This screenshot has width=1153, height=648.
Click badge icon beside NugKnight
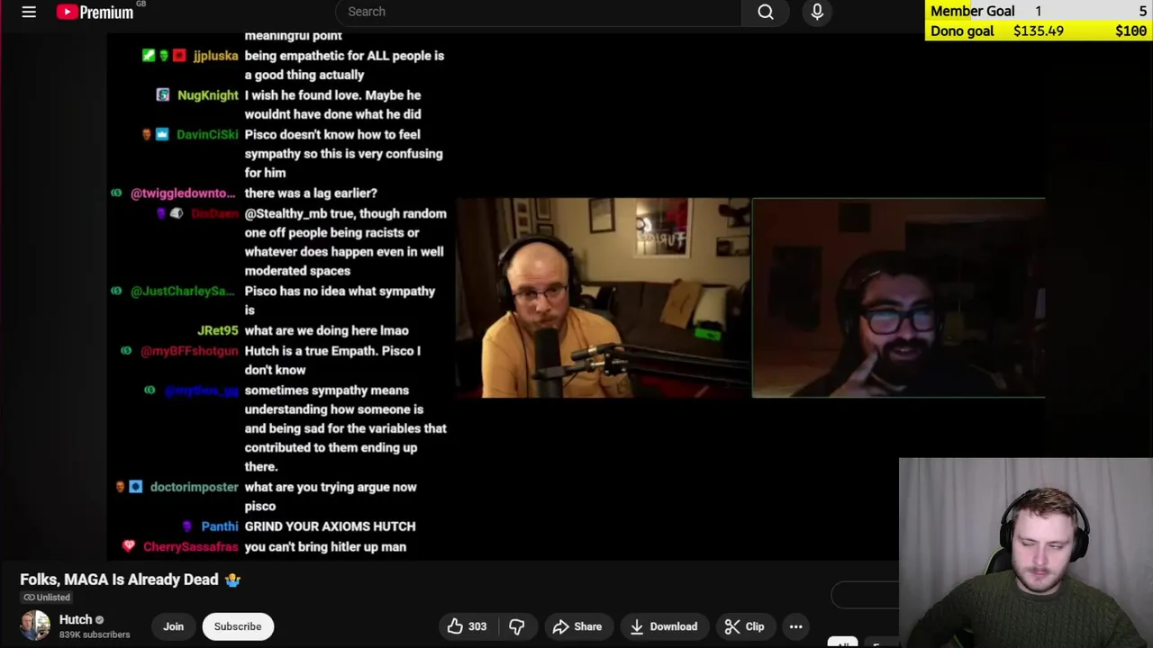point(163,94)
